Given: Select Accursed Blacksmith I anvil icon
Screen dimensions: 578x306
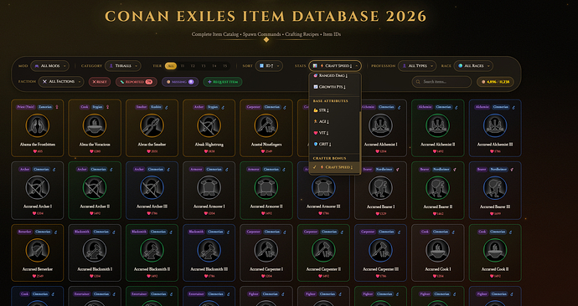Looking at the screenshot, I should pyautogui.click(x=95, y=250).
